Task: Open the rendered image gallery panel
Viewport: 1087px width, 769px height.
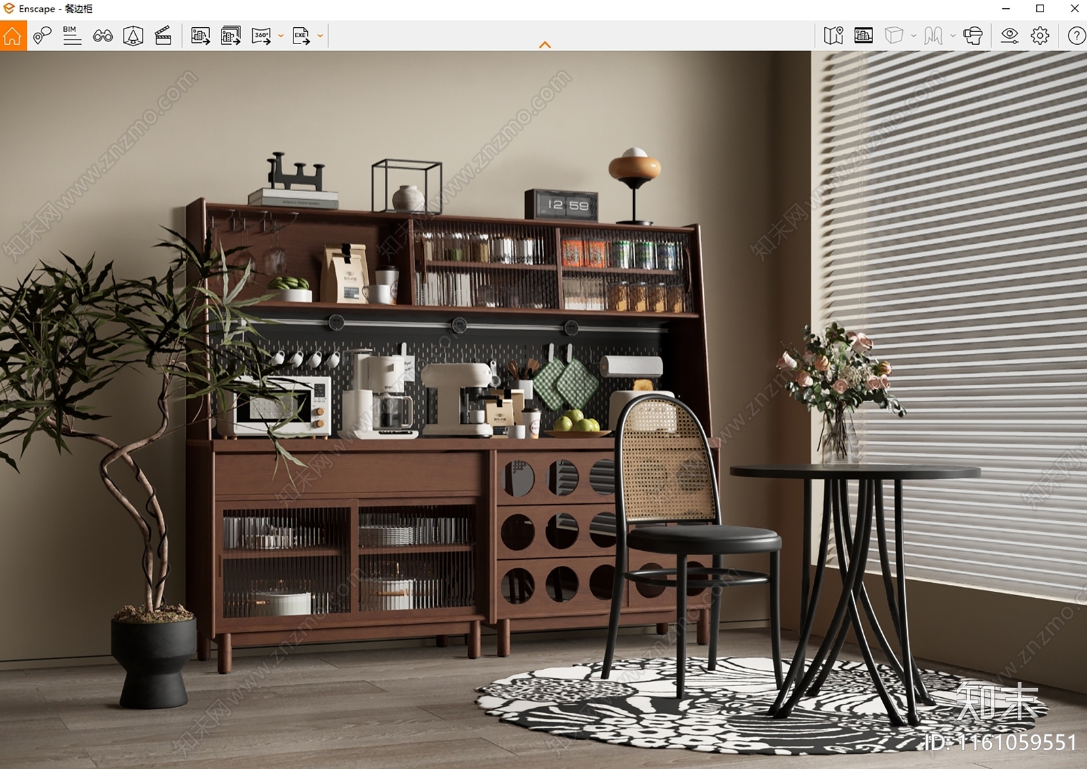Action: pyautogui.click(x=863, y=35)
